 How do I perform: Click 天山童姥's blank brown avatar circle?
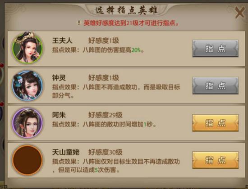click(x=28, y=160)
